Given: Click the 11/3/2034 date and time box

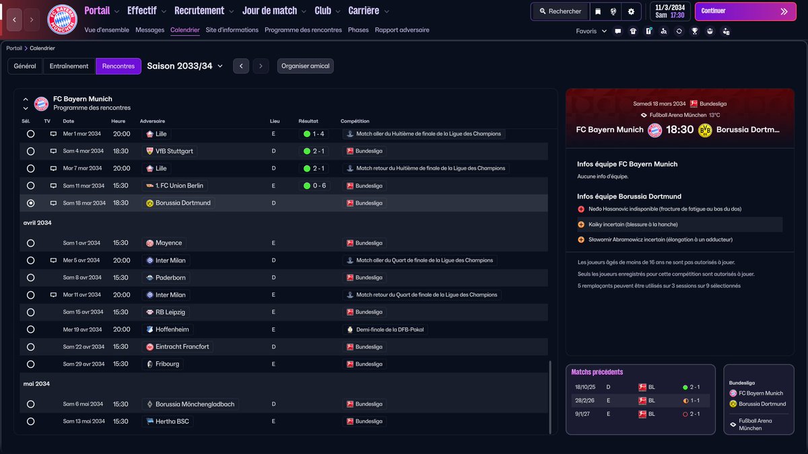Looking at the screenshot, I should click(669, 11).
